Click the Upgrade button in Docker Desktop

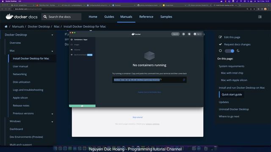click(175, 34)
